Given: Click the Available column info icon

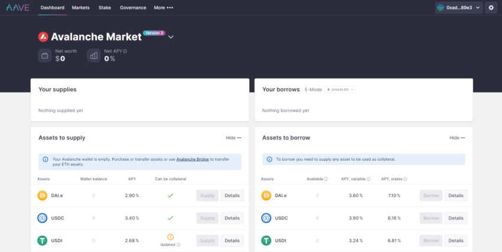Looking at the screenshot, I should tap(326, 179).
